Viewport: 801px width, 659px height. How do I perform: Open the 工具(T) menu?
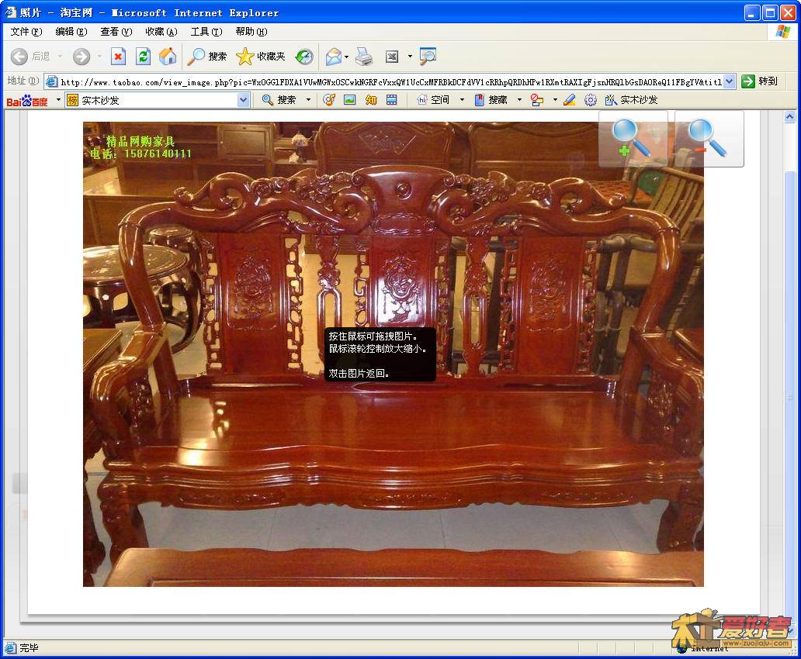(x=206, y=32)
